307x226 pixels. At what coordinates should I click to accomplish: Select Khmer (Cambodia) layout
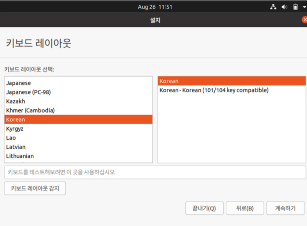pos(78,110)
